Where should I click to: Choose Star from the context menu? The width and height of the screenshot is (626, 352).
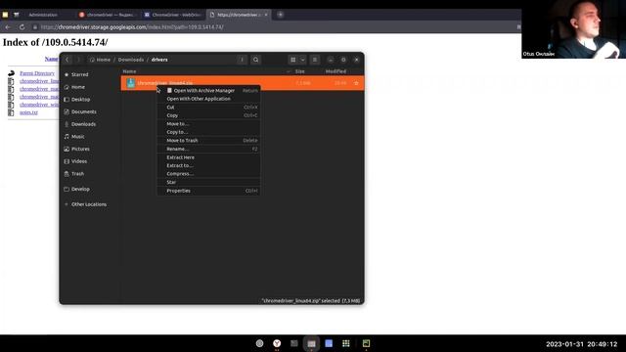click(208, 183)
